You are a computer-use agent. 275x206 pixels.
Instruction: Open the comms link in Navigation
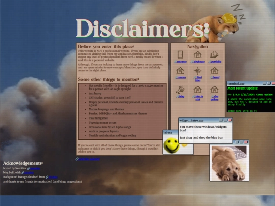[x=181, y=77]
